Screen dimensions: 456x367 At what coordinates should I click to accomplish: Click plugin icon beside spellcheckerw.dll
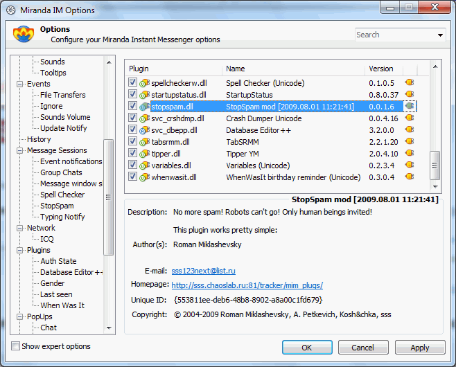tap(144, 83)
